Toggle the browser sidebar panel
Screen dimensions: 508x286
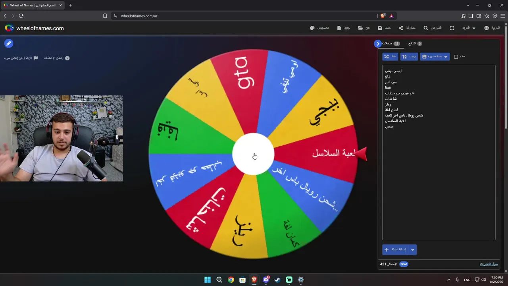point(471,16)
